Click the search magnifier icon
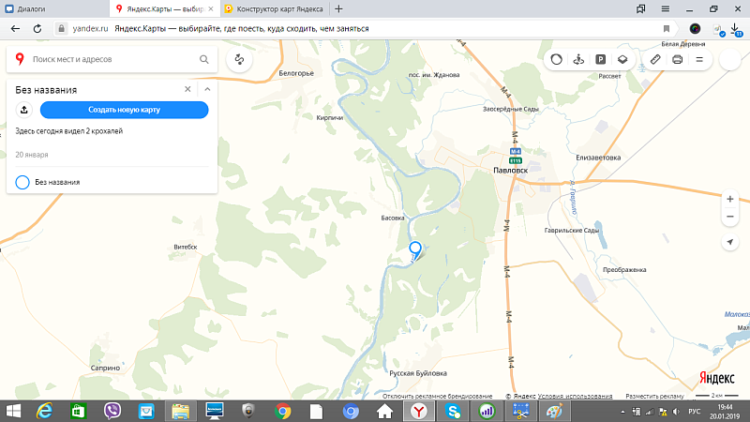This screenshot has height=422, width=750. 204,59
